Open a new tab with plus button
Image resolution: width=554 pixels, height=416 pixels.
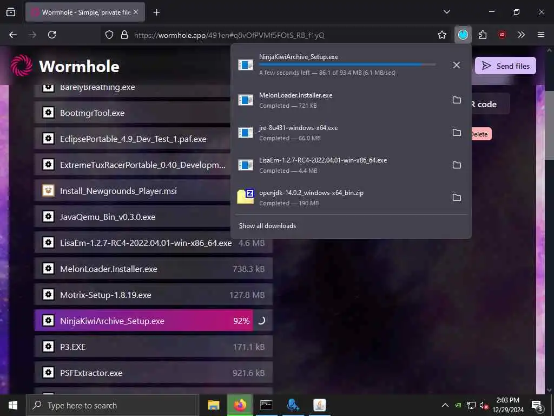[156, 12]
